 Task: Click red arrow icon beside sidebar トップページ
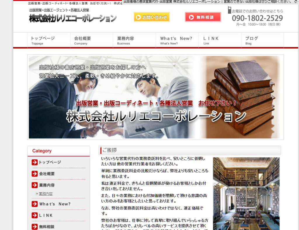(35, 162)
